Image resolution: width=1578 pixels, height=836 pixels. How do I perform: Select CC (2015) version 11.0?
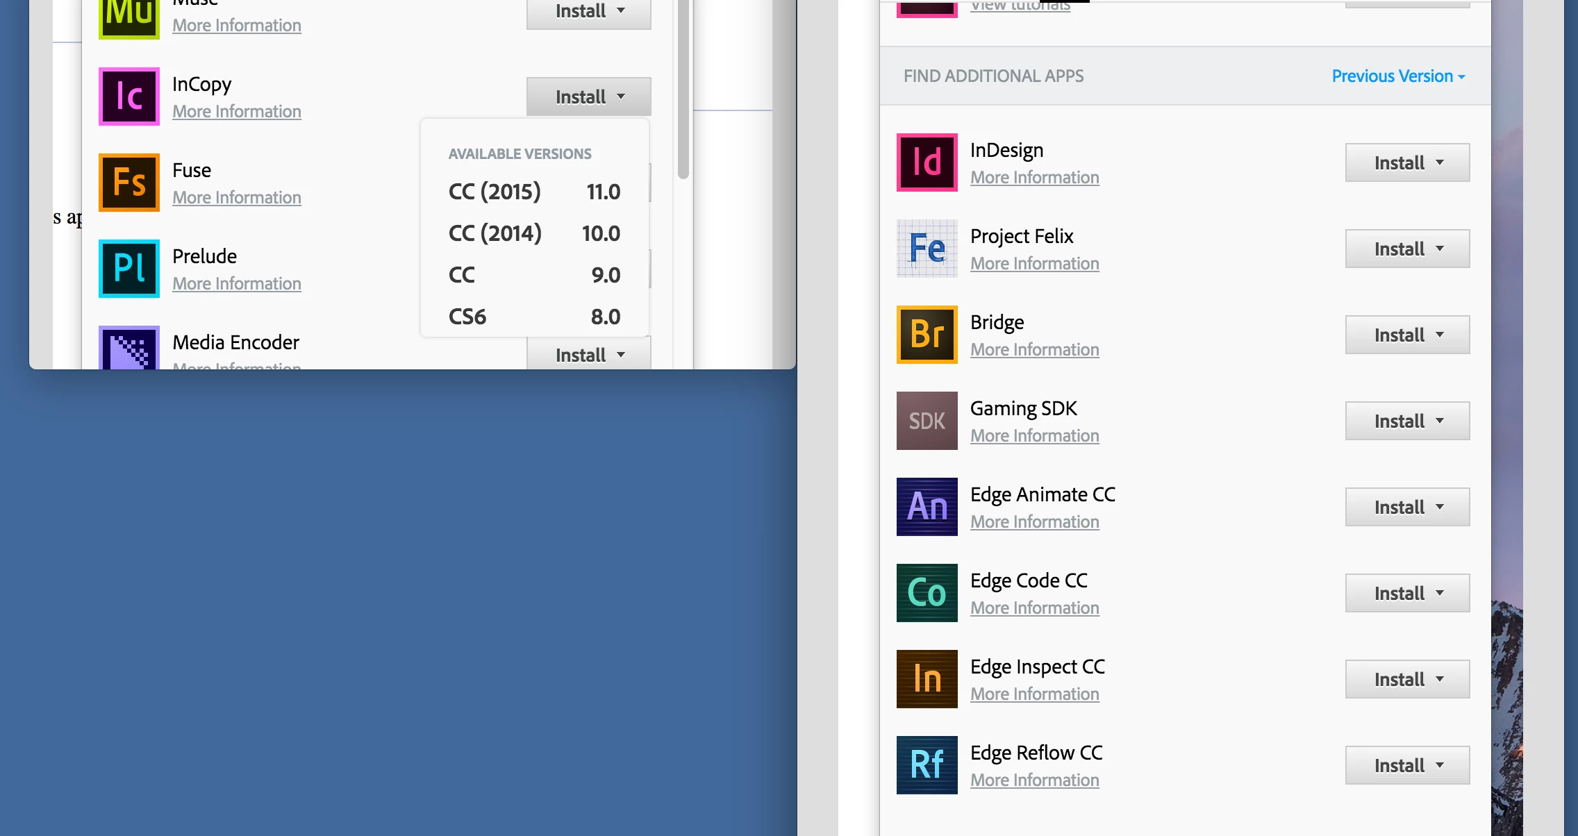[x=535, y=192]
